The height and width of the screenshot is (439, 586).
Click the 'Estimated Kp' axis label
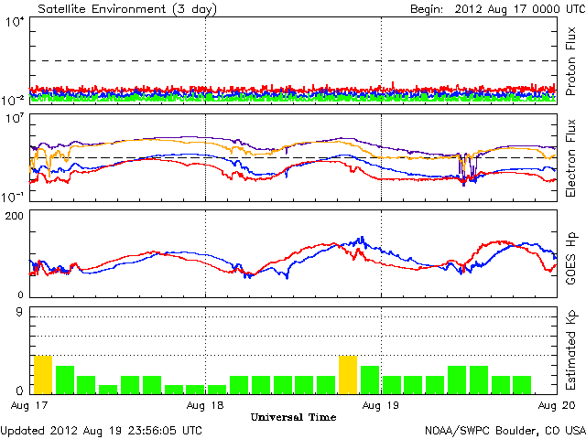click(570, 350)
